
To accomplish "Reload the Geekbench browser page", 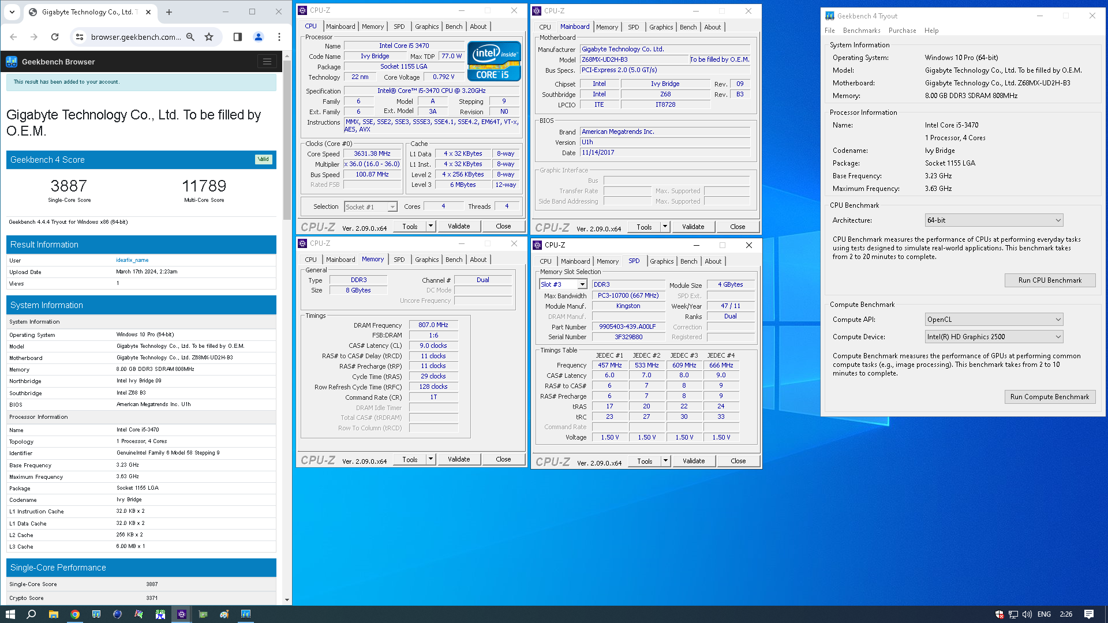I will coord(55,37).
